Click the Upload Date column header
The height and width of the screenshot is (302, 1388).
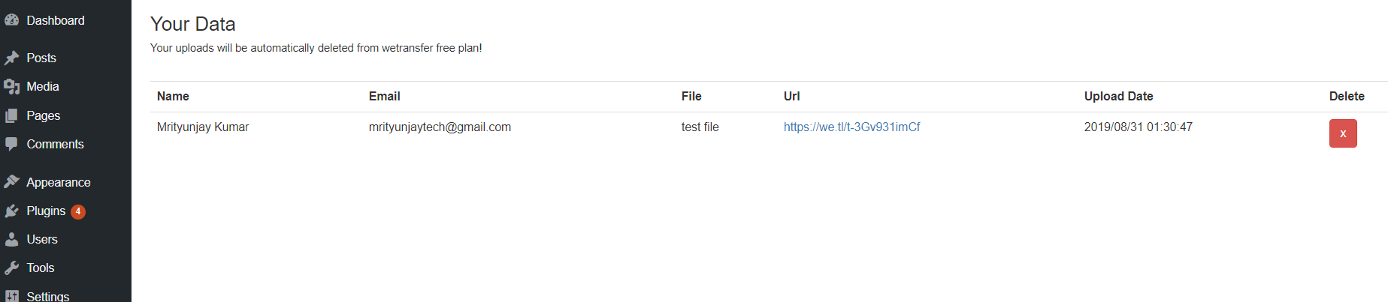coord(1118,97)
